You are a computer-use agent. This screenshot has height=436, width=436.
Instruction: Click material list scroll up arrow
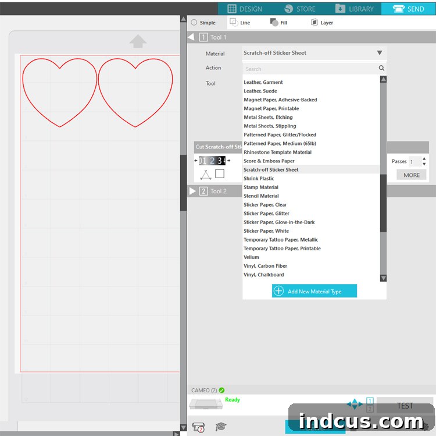pyautogui.click(x=383, y=79)
